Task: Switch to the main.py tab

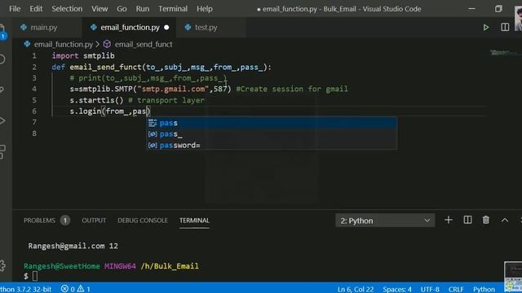Action: pyautogui.click(x=43, y=28)
